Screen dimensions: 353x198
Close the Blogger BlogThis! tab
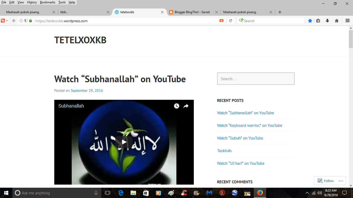tap(217, 12)
